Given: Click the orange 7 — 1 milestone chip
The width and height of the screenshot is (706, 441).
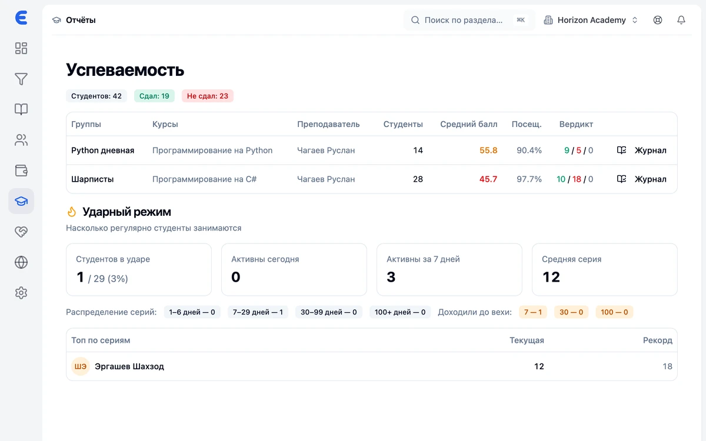Looking at the screenshot, I should click(533, 312).
